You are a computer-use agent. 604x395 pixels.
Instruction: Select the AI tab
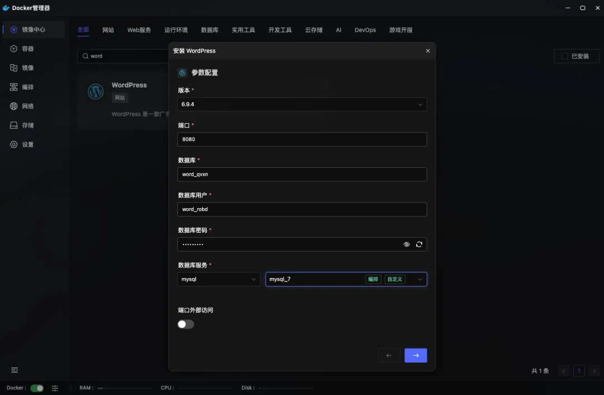point(338,30)
